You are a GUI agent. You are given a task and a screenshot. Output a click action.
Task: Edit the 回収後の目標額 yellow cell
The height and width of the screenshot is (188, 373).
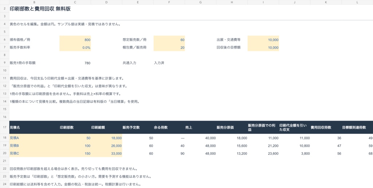click(263, 47)
